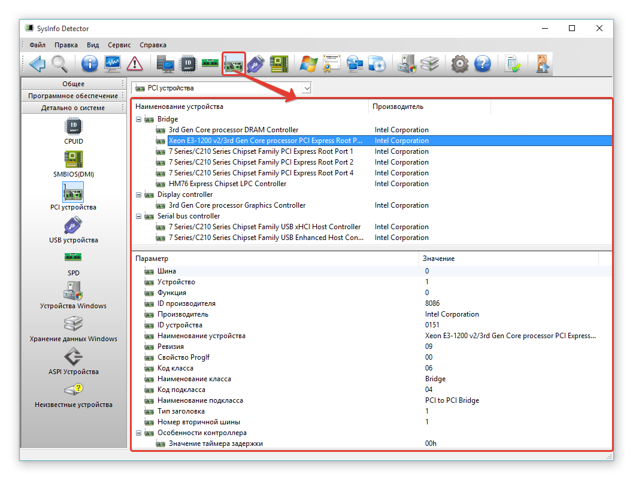The image size is (633, 480).
Task: Open the Вид menu
Action: click(93, 45)
